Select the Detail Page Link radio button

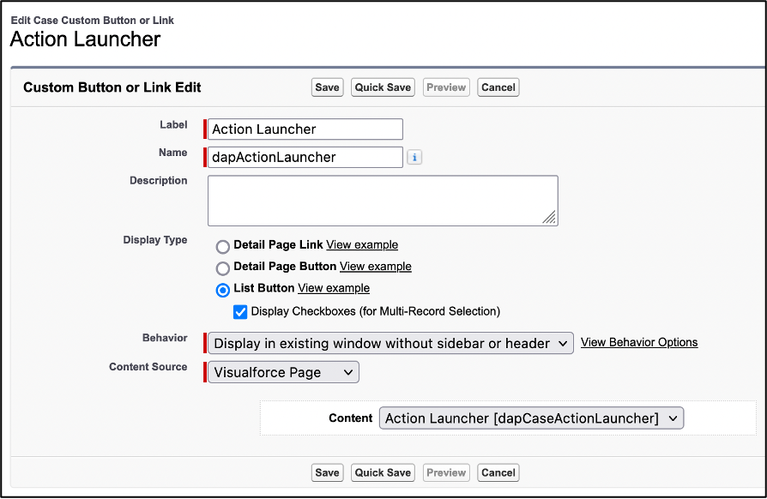pos(222,247)
